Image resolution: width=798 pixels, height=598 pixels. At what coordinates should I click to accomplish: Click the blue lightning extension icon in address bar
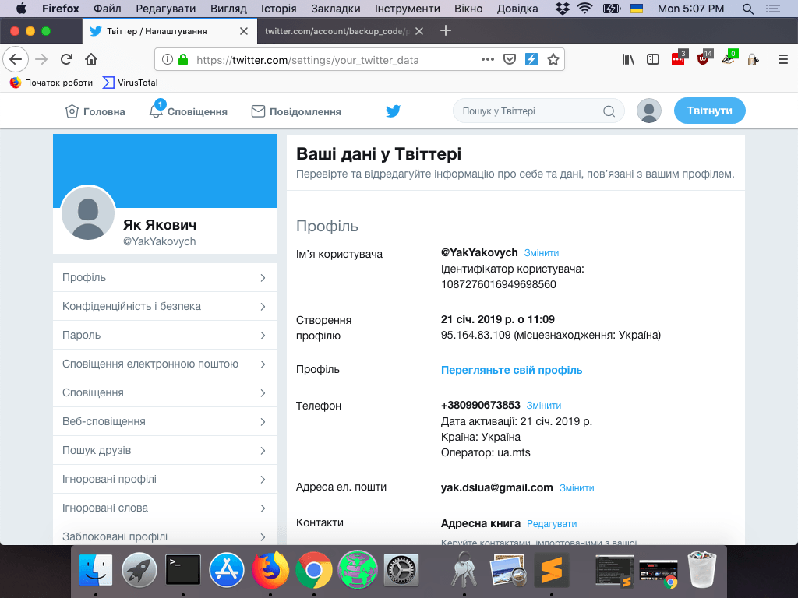(x=531, y=59)
